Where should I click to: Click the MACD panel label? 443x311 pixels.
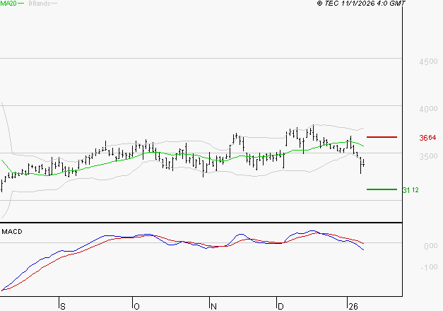coord(12,232)
